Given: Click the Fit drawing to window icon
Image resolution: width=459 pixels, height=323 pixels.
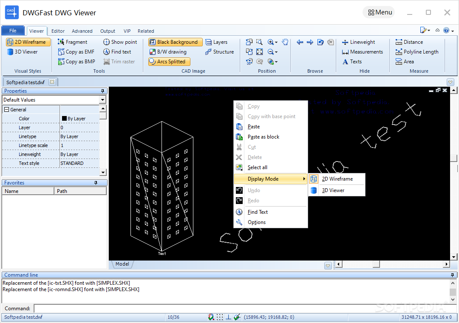Looking at the screenshot, I should (259, 52).
